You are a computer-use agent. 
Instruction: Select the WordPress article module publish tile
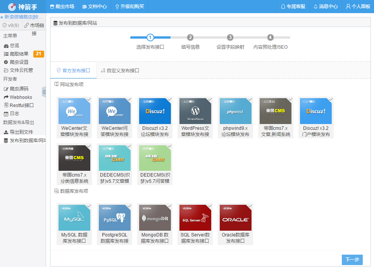[195, 111]
